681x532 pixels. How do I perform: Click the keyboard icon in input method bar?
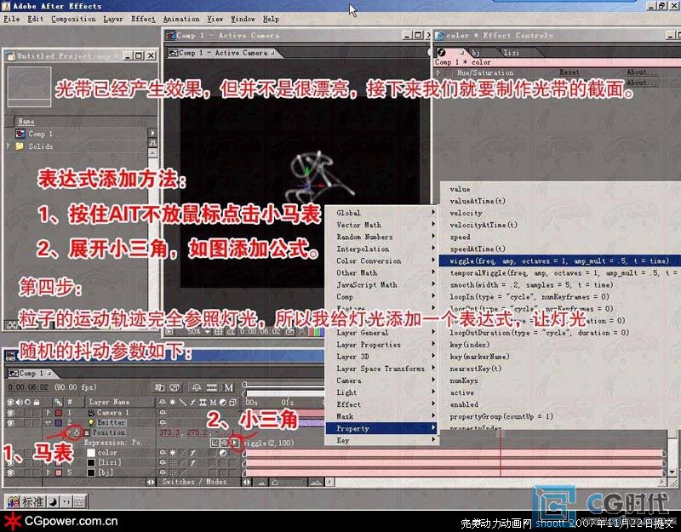[79, 502]
